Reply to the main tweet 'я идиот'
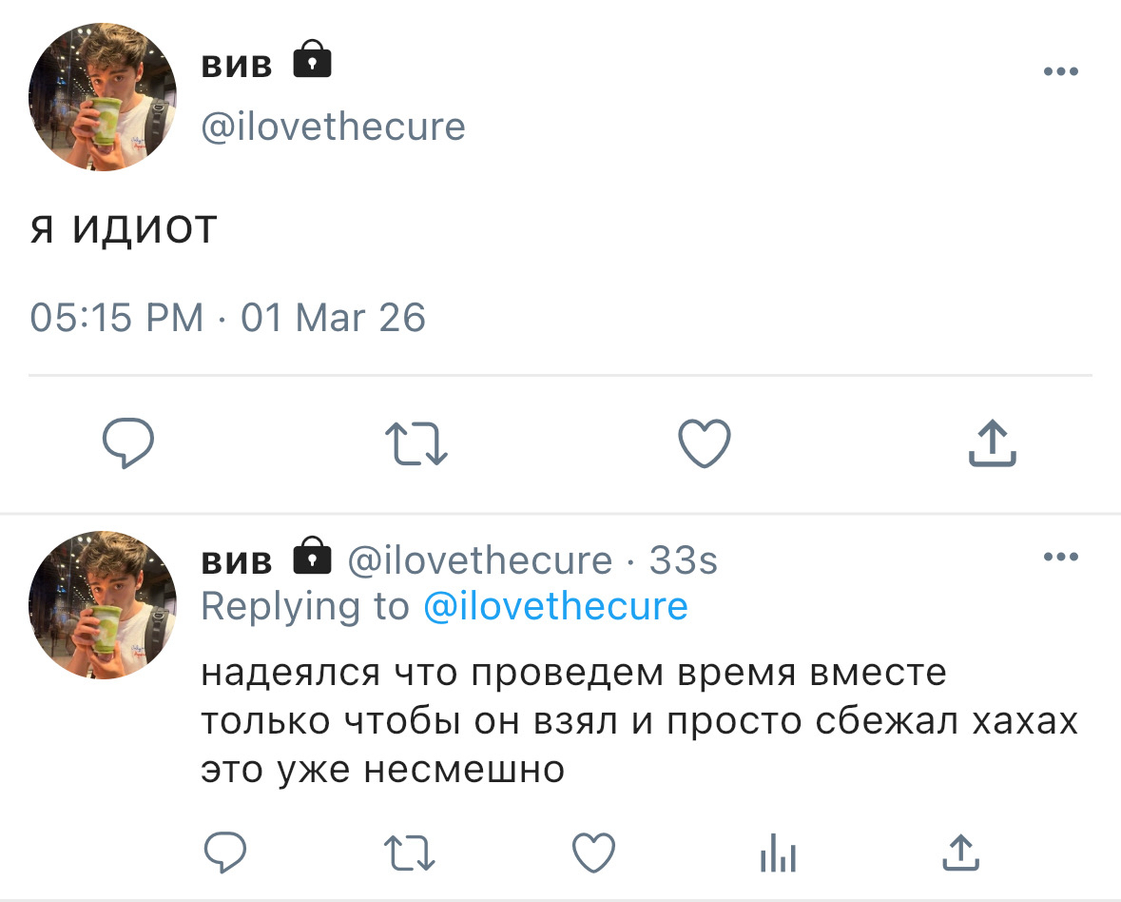The height and width of the screenshot is (902, 1121). (x=128, y=443)
